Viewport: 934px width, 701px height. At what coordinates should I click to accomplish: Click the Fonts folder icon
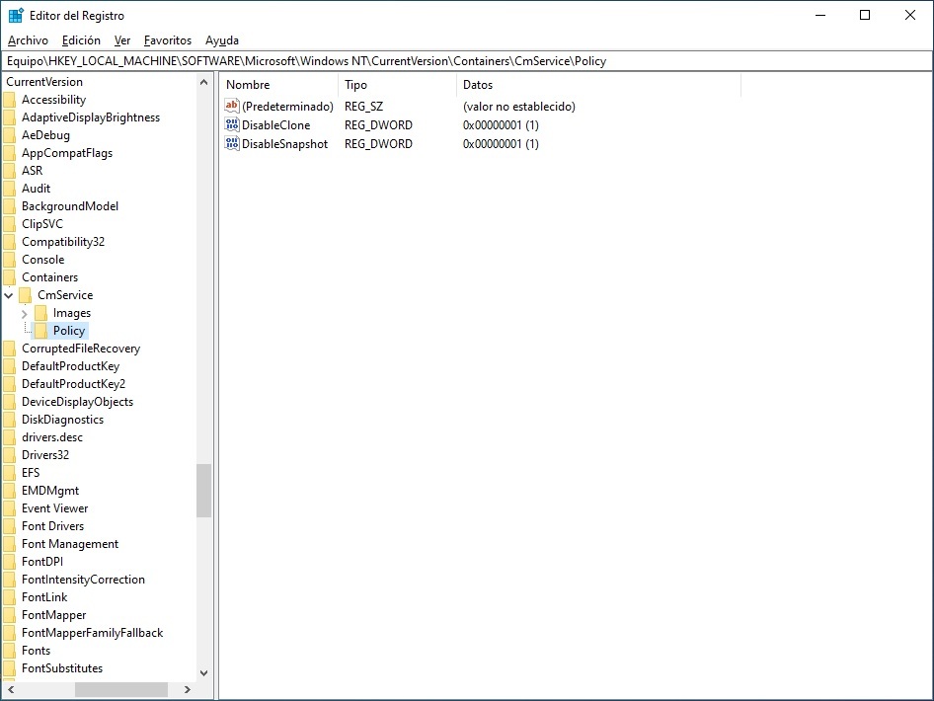[x=10, y=651]
